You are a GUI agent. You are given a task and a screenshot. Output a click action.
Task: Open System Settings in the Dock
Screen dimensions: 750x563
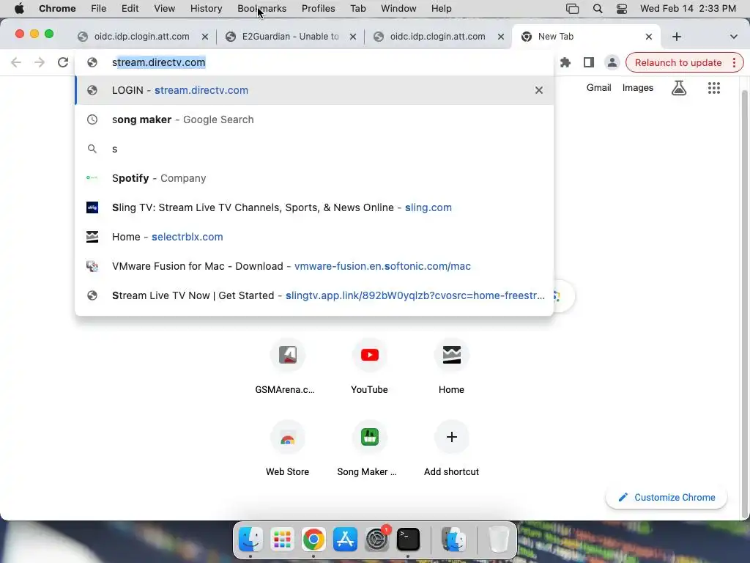pos(376,540)
